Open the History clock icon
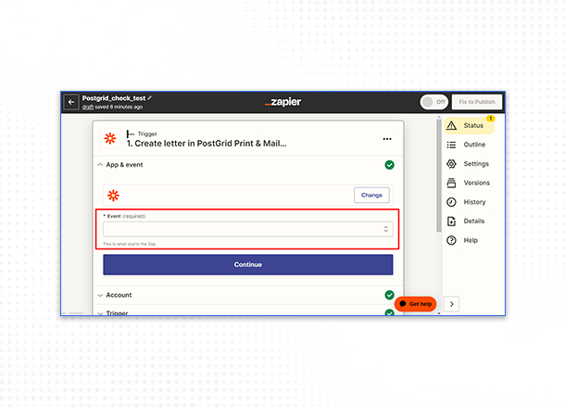This screenshot has height=407, width=565. click(451, 202)
